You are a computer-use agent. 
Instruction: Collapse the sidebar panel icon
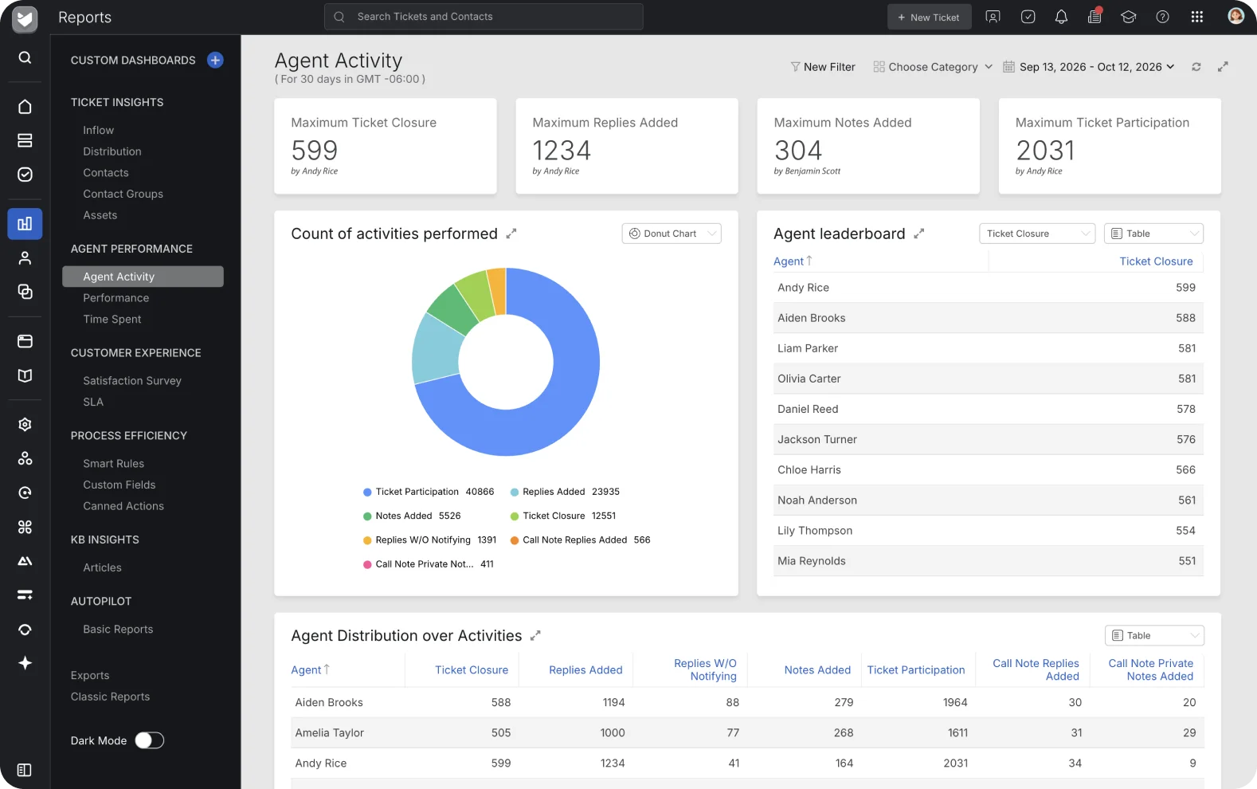pyautogui.click(x=25, y=770)
